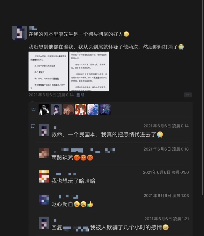This screenshot has height=236, width=204.
Task: Click the red-bow cartoon girl liker avatar
Action: 81,110
